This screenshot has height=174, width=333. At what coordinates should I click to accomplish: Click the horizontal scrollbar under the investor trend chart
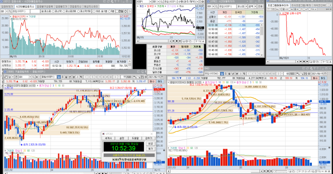153,41
